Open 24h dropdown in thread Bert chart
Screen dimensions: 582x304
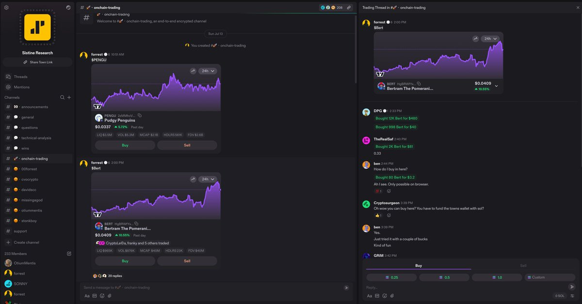point(490,39)
